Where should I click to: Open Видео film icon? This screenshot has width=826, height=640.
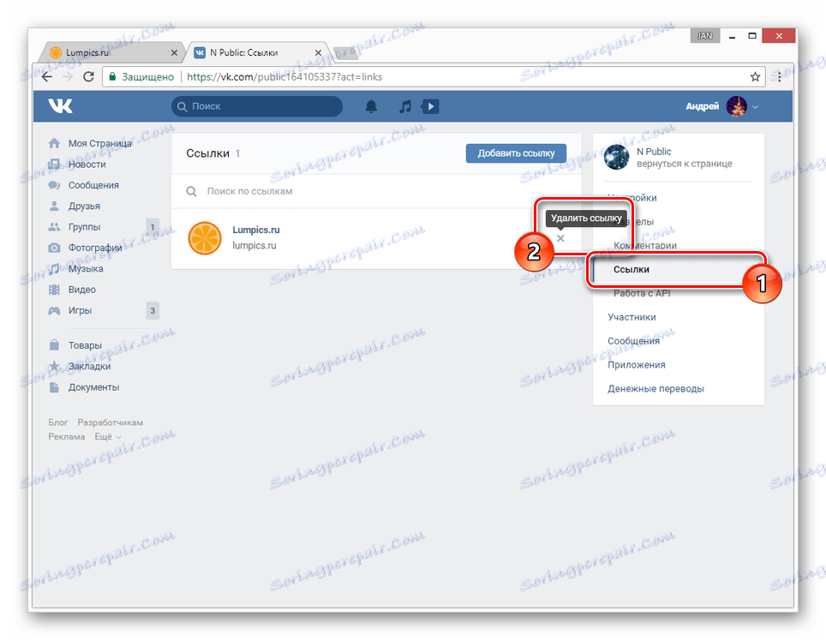click(x=54, y=290)
